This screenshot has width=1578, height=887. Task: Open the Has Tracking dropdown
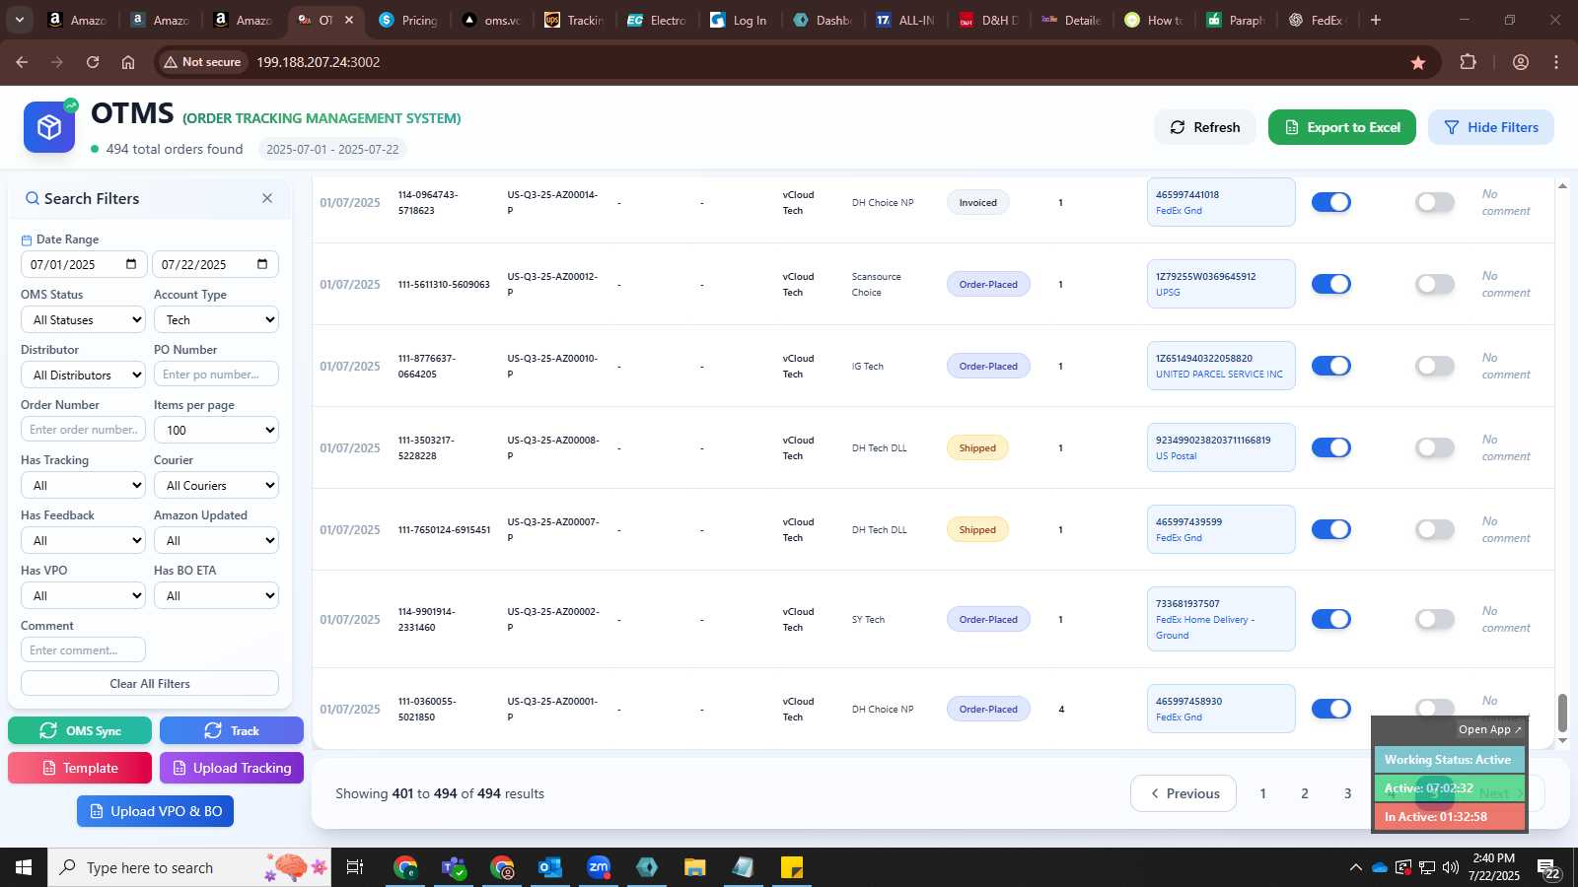[83, 485]
